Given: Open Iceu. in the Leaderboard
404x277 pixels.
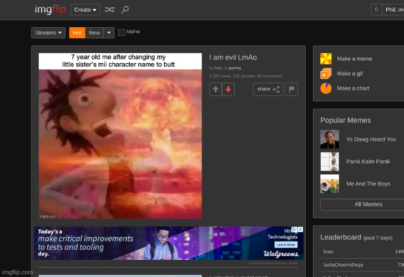Looking at the screenshot, I should (x=329, y=251).
